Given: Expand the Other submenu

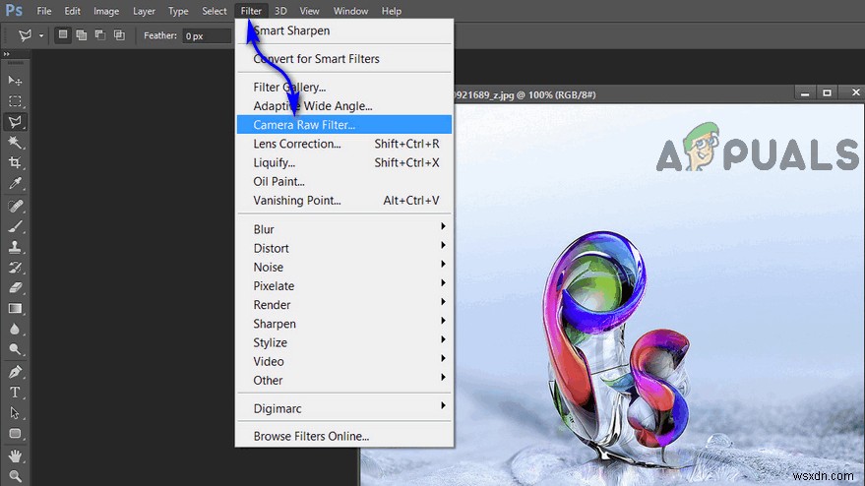Looking at the screenshot, I should click(x=344, y=380).
